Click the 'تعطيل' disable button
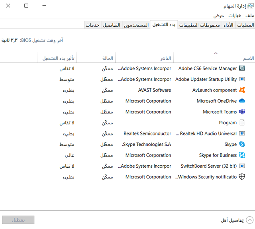This screenshot has height=229, width=255. click(18, 220)
